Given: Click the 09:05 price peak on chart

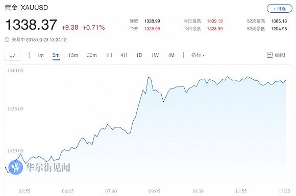Looking at the screenshot, I should coord(149,77).
